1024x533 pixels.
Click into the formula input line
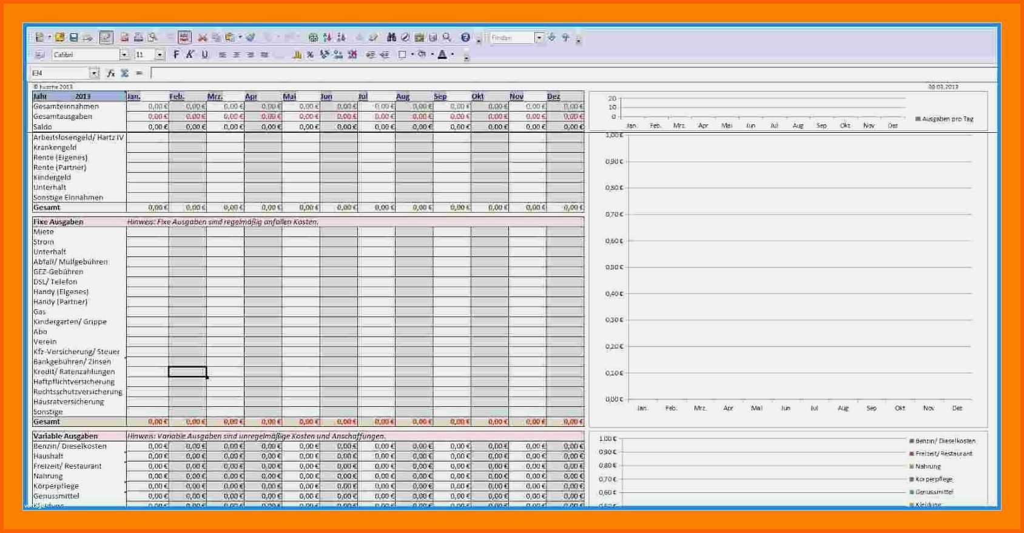[x=573, y=73]
